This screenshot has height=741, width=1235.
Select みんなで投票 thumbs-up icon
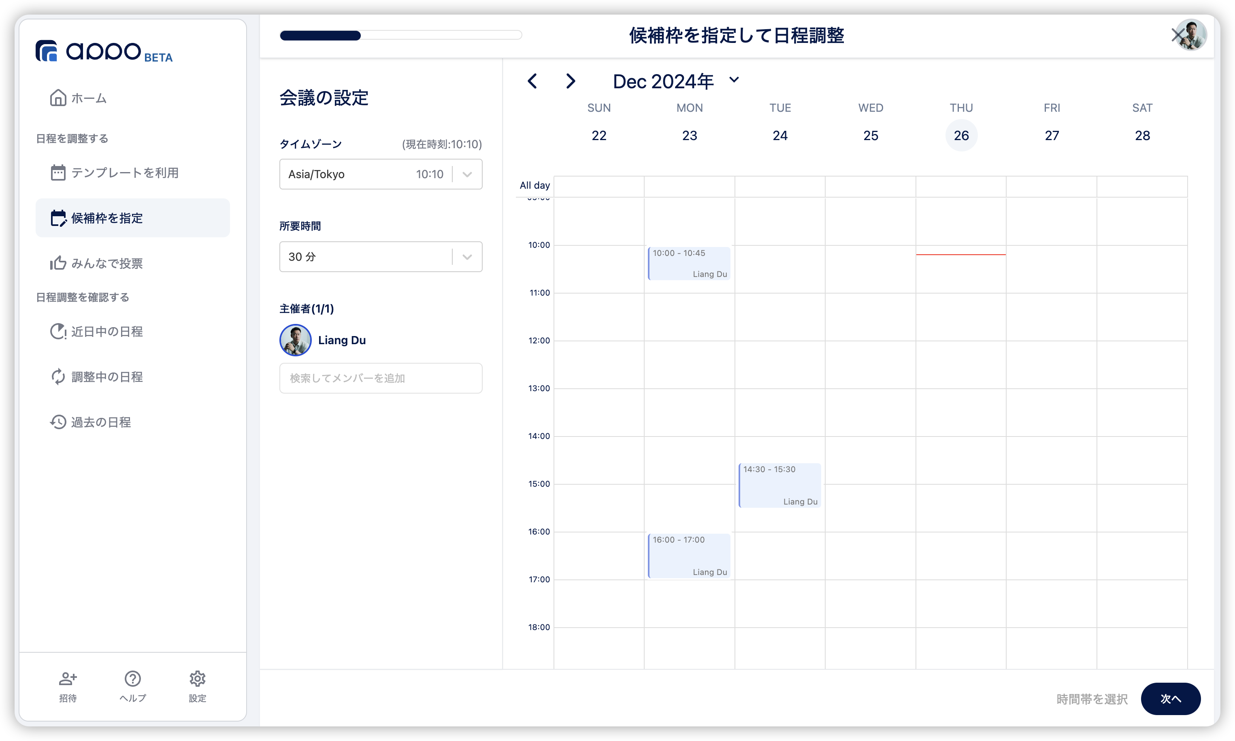58,263
